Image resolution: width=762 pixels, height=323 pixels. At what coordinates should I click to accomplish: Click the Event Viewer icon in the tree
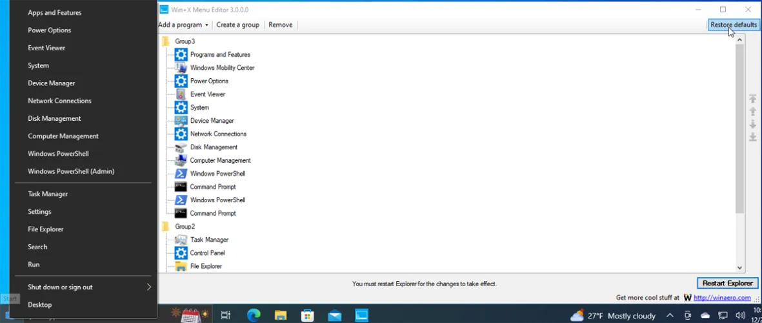pyautogui.click(x=181, y=94)
